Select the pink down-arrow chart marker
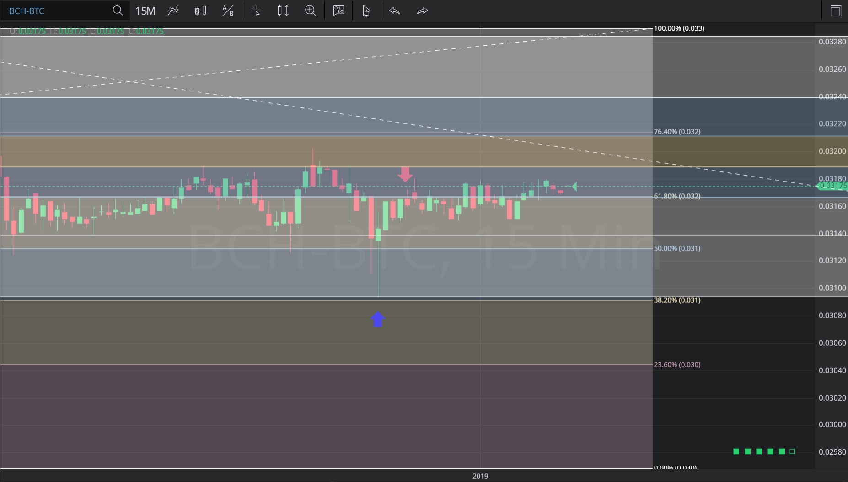This screenshot has height=482, width=848. [x=405, y=174]
